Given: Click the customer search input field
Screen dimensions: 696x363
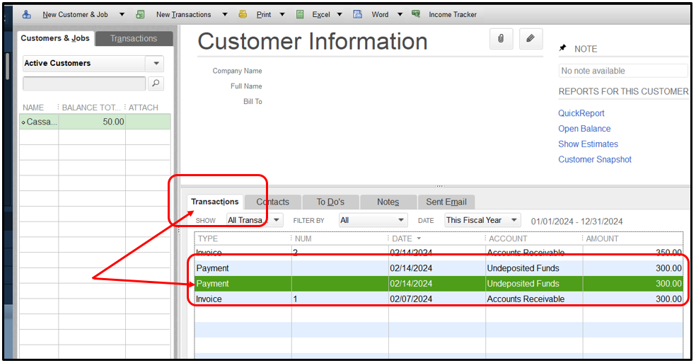Looking at the screenshot, I should pyautogui.click(x=84, y=83).
